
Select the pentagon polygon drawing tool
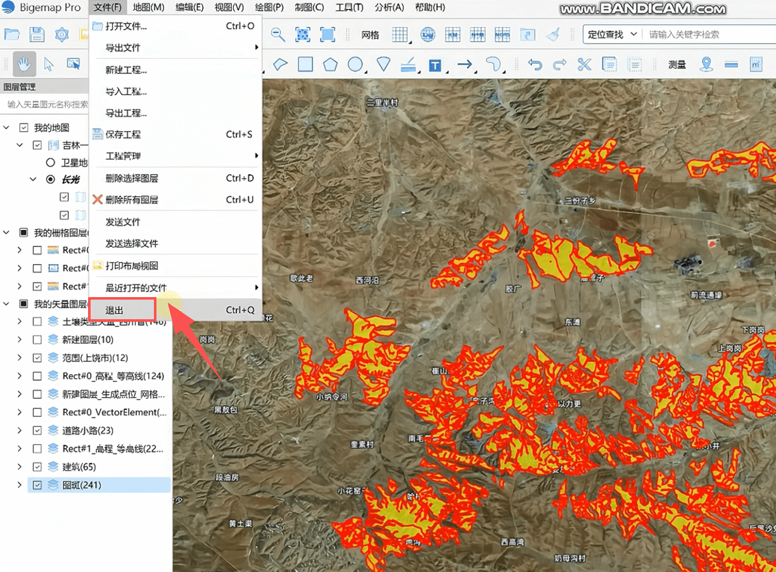coord(330,64)
